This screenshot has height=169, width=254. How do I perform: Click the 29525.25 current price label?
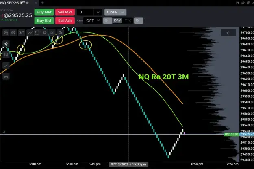(247, 134)
